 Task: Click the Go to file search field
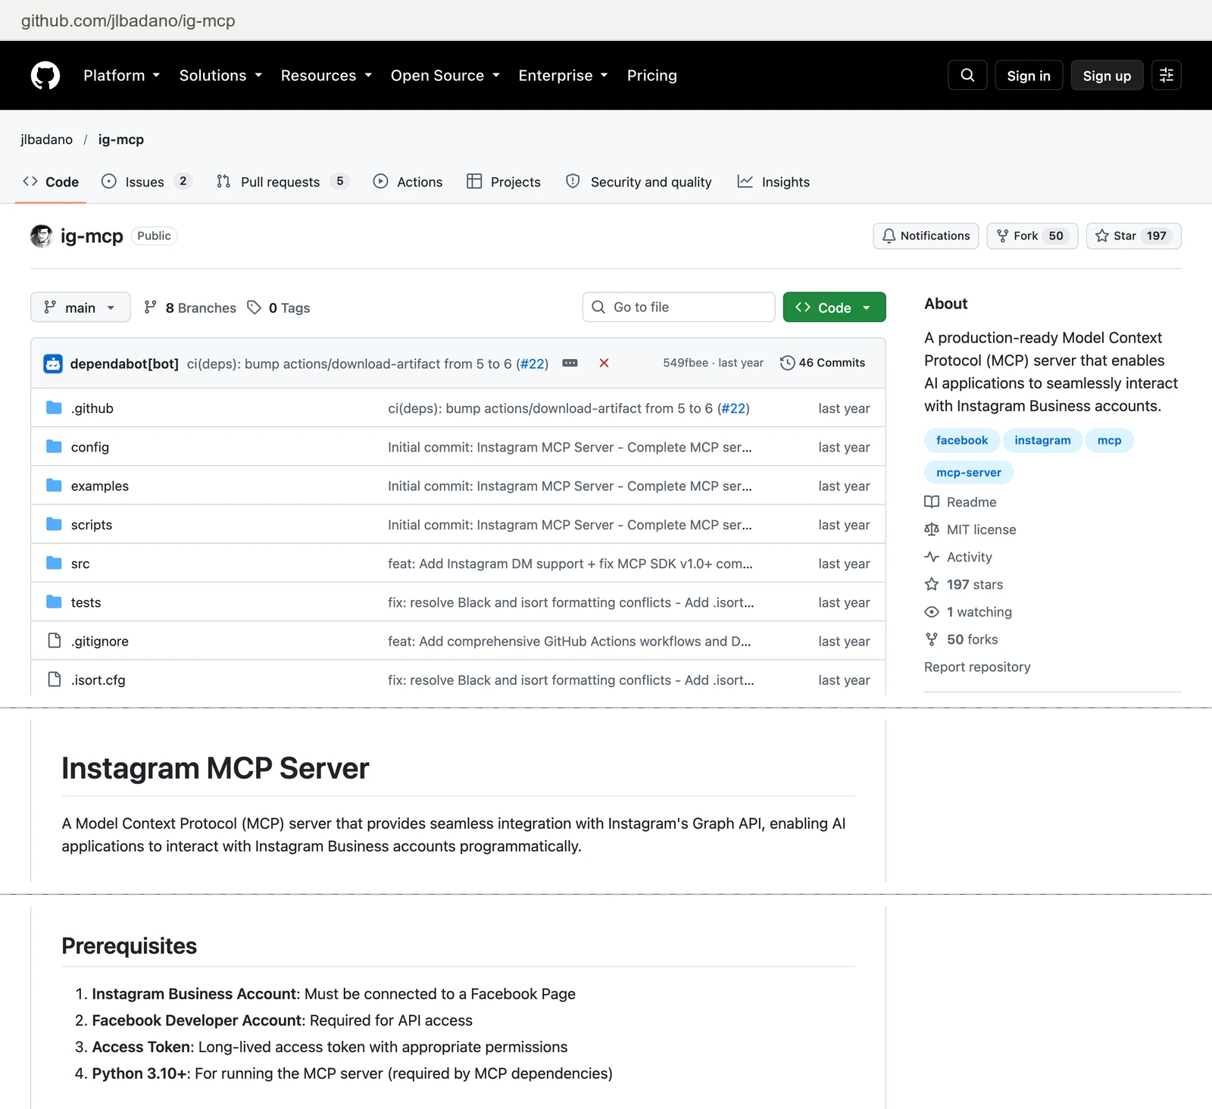[x=679, y=308]
